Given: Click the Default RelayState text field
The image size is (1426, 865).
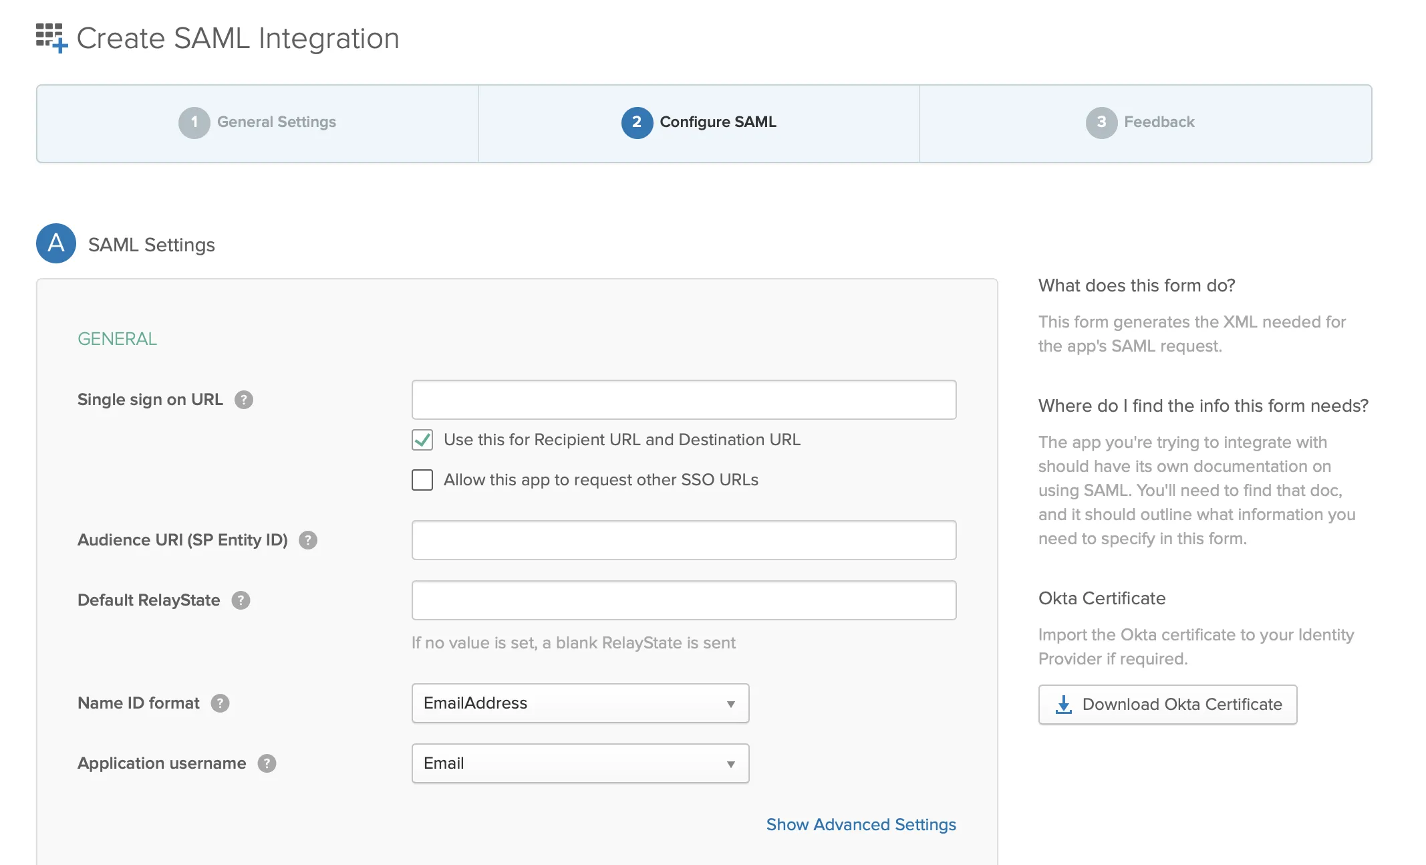Looking at the screenshot, I should pos(684,600).
